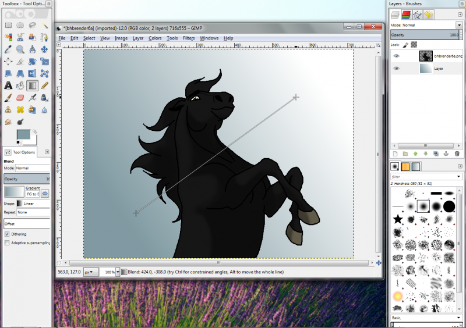Activate the Zoom magnifier tool

pos(20,49)
